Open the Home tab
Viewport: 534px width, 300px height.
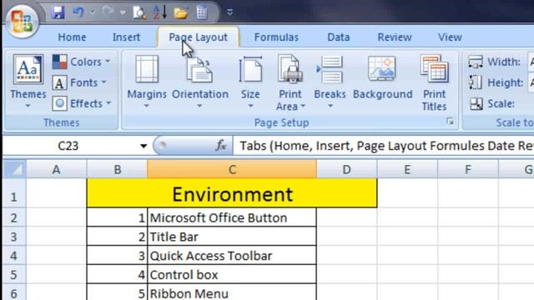72,37
